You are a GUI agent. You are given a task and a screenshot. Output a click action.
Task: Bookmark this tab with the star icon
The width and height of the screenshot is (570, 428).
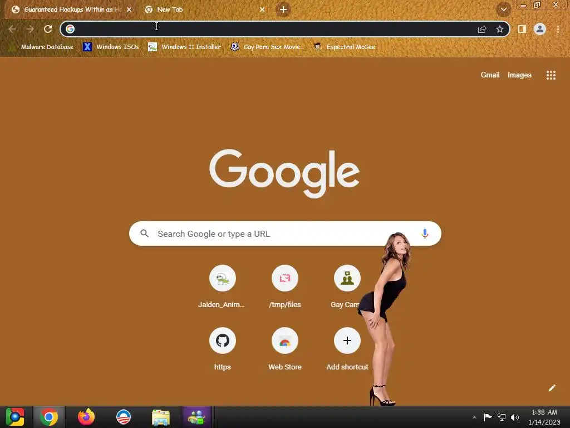(x=500, y=29)
